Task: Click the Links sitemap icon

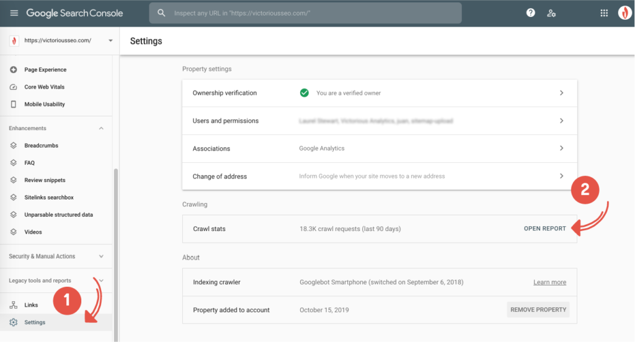Action: tap(14, 305)
